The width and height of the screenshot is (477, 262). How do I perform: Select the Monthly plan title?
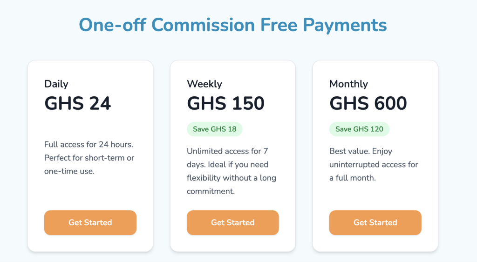coord(348,84)
